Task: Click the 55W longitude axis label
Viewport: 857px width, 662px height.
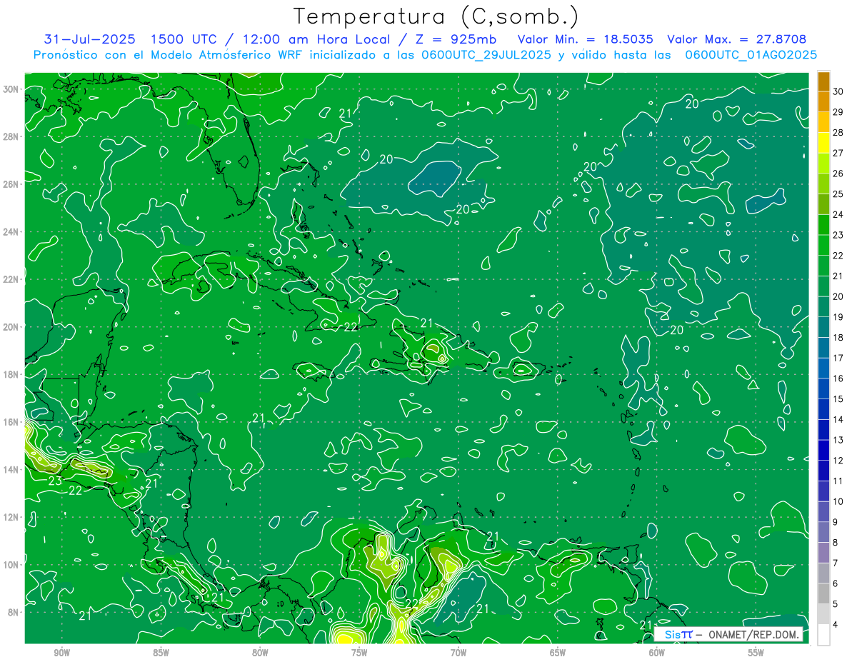Action: (756, 653)
